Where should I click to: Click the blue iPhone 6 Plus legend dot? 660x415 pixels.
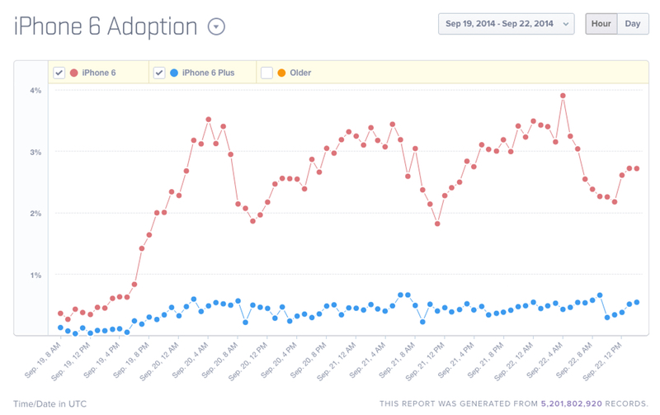click(174, 73)
